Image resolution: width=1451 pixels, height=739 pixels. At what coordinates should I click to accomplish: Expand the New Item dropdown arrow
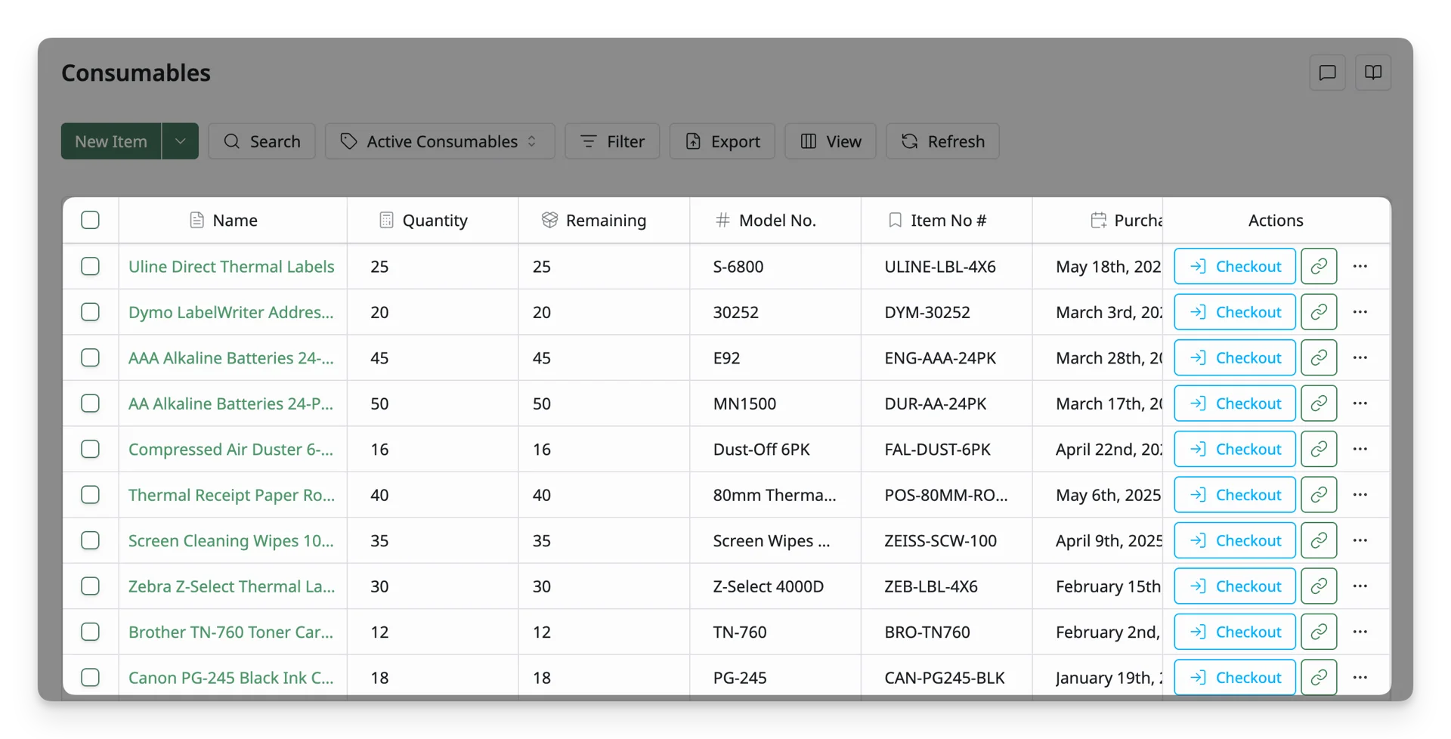[x=180, y=141]
